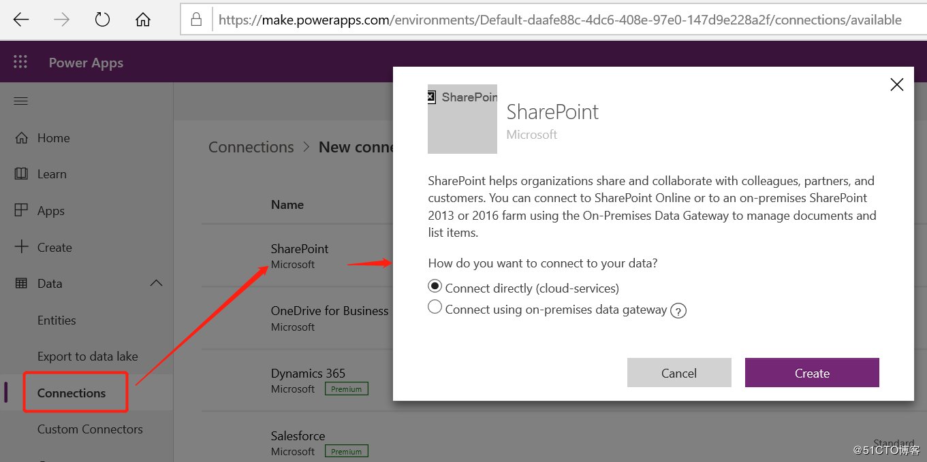
Task: Sort by the Name column header
Action: pos(287,204)
